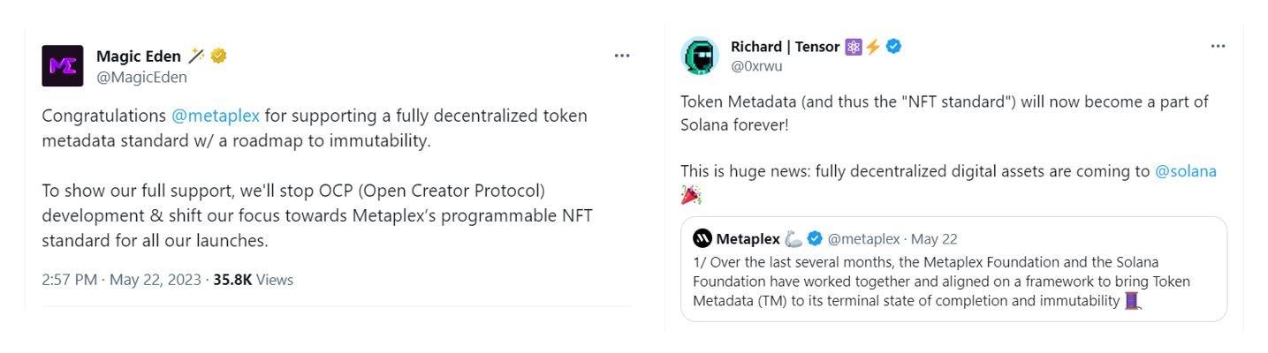The image size is (1268, 353).
Task: Open the Magic Eden tweet's three-dot menu
Action: coord(622,56)
